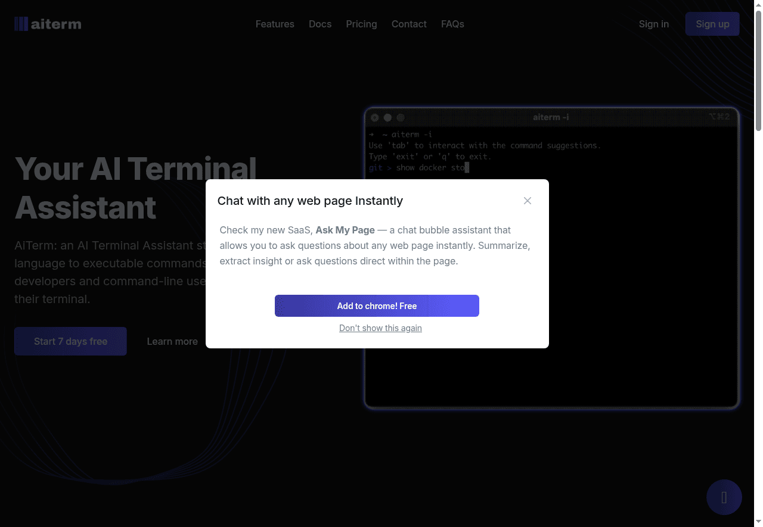The image size is (763, 527).
Task: Click the yellow minimize dot on the terminal window
Action: (387, 117)
